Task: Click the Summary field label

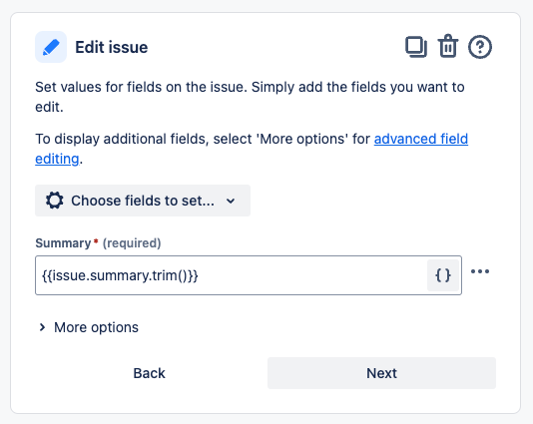Action: tap(63, 243)
